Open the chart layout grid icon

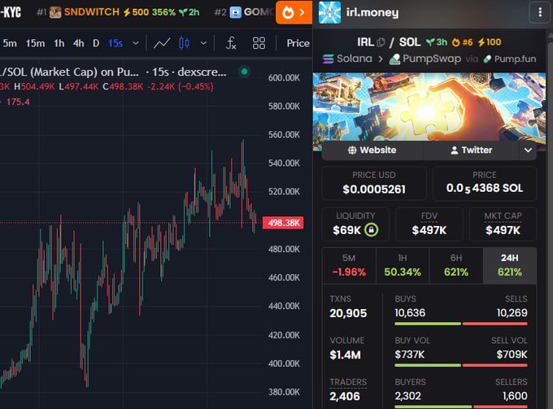259,43
